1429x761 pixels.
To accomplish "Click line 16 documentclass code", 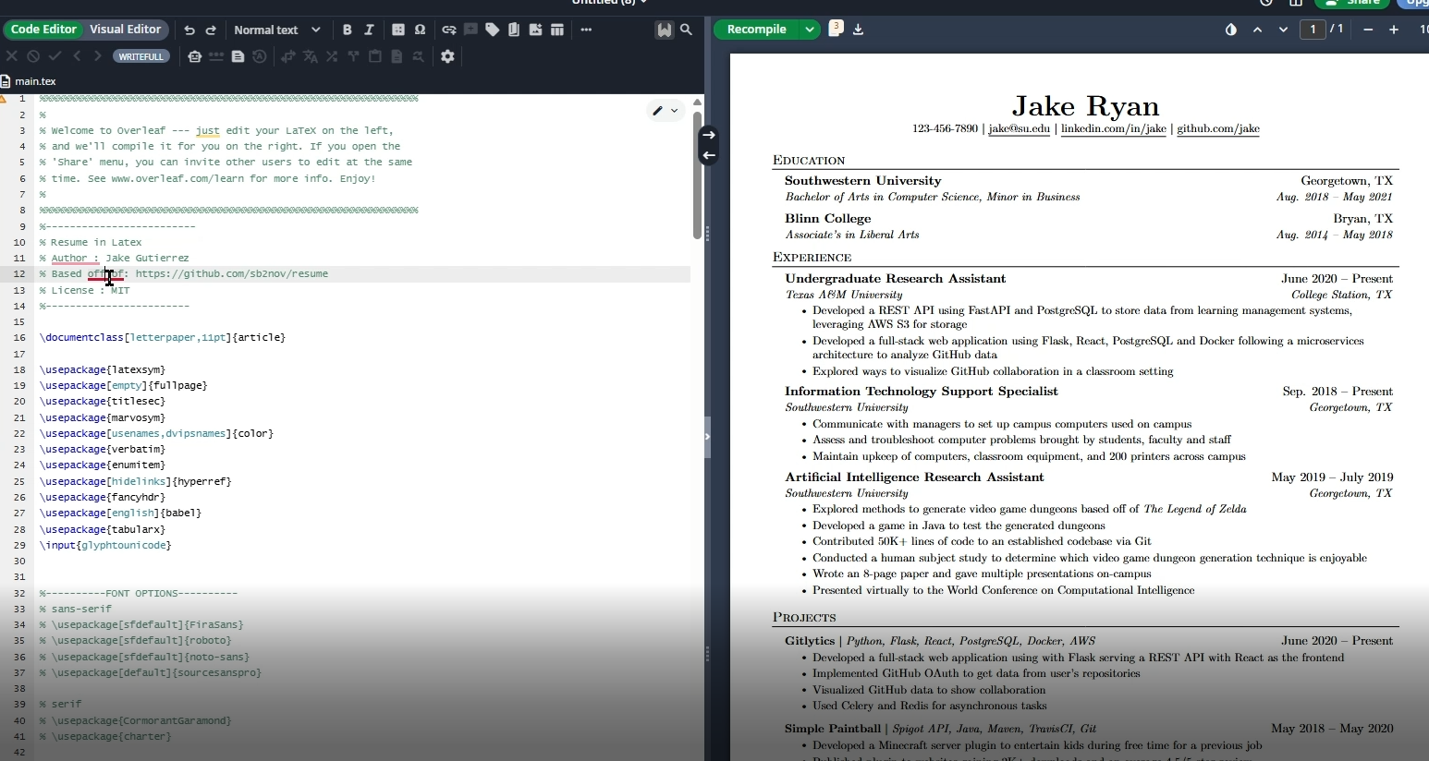I will (x=163, y=337).
